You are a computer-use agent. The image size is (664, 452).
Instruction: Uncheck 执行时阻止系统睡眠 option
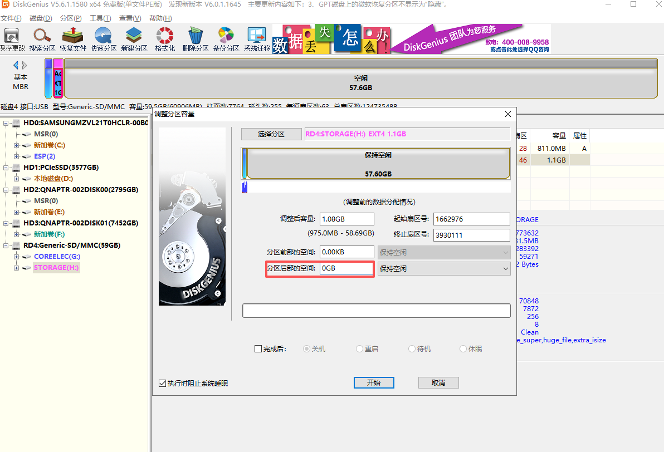pyautogui.click(x=163, y=384)
